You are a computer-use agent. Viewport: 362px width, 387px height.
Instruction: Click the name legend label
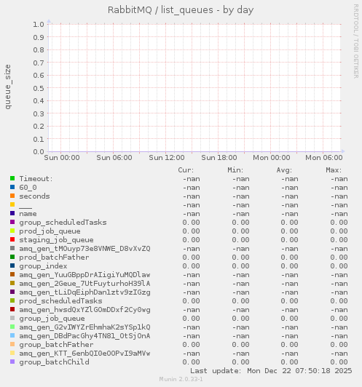28,214
